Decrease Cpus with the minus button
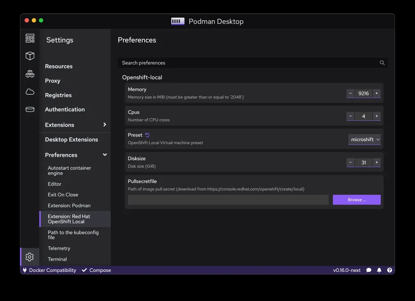The image size is (415, 301). 351,116
